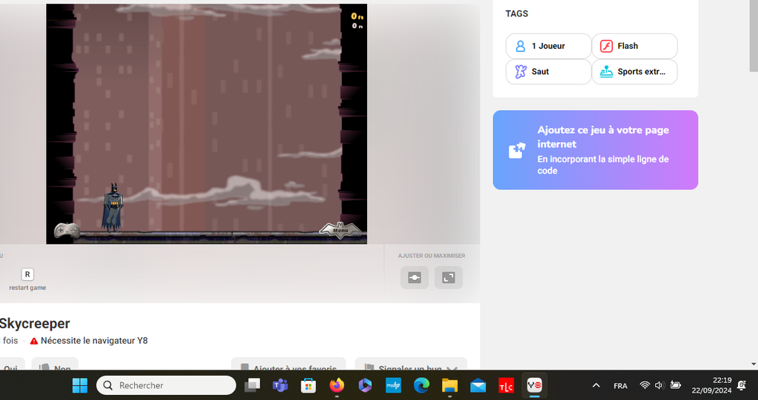Select the Saut tag
The height and width of the screenshot is (400, 758).
pos(549,72)
